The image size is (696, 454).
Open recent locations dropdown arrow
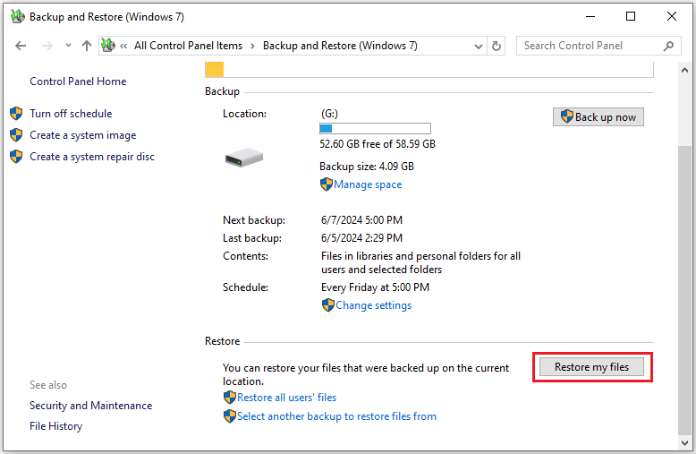coord(68,46)
